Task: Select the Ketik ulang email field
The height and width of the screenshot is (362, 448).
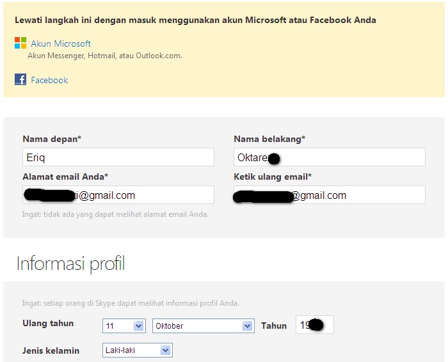Action: [330, 194]
